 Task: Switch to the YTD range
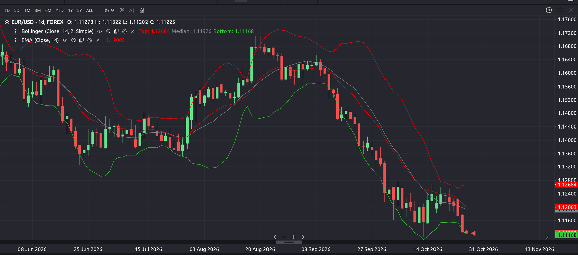click(59, 10)
